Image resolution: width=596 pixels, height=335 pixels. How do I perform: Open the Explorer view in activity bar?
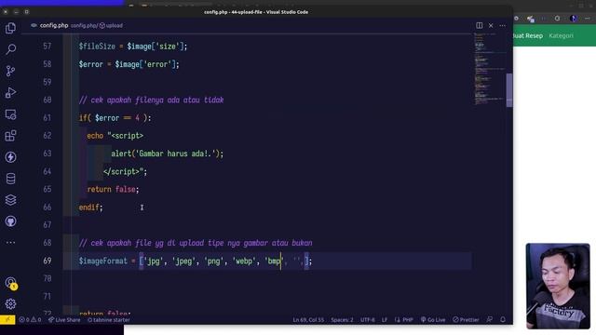(10, 28)
